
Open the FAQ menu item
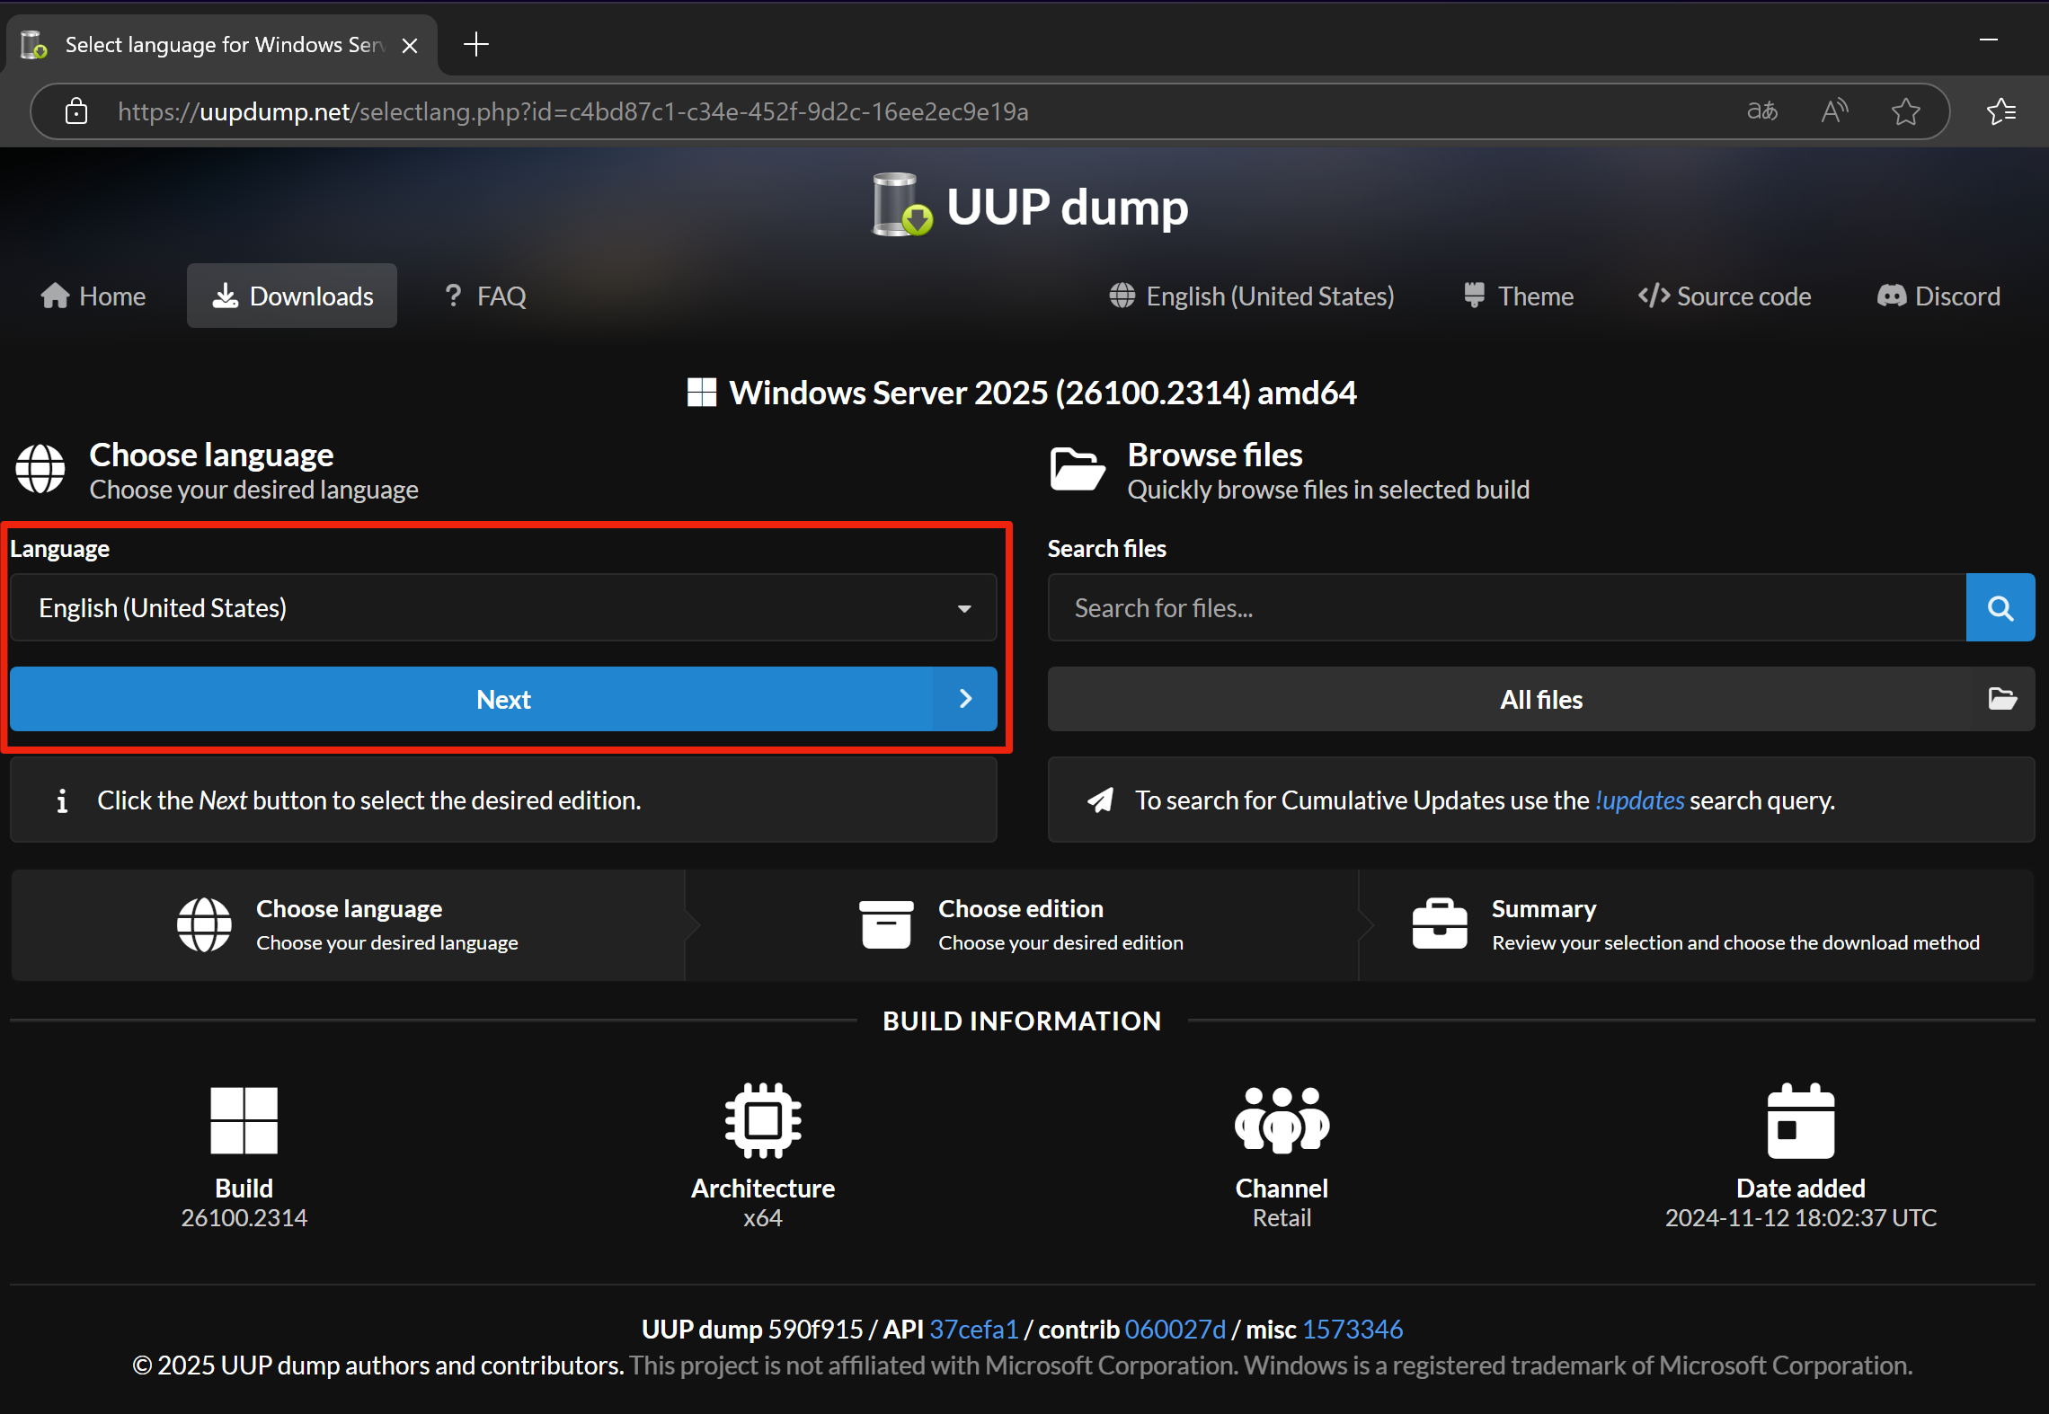[x=485, y=296]
